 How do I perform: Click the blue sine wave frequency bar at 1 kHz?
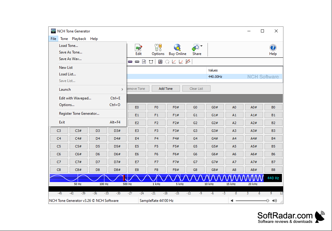coord(157,178)
